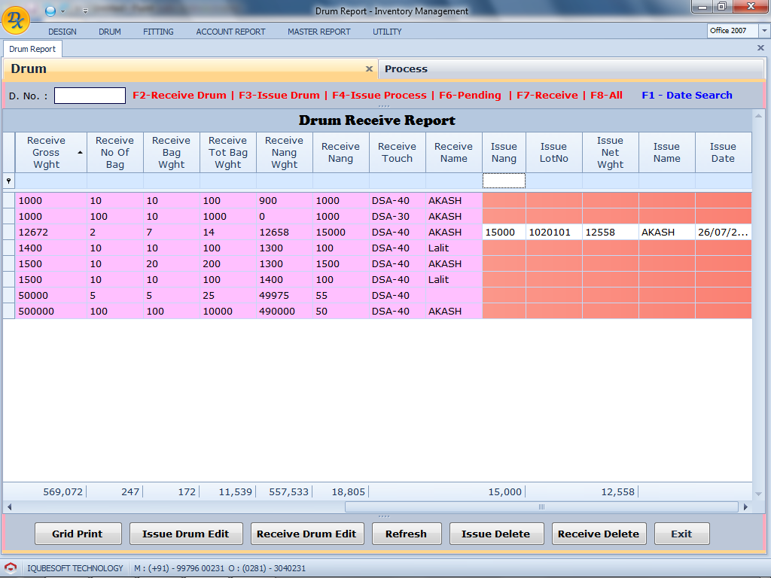Click the Iqubesoft logo in status bar

11,568
